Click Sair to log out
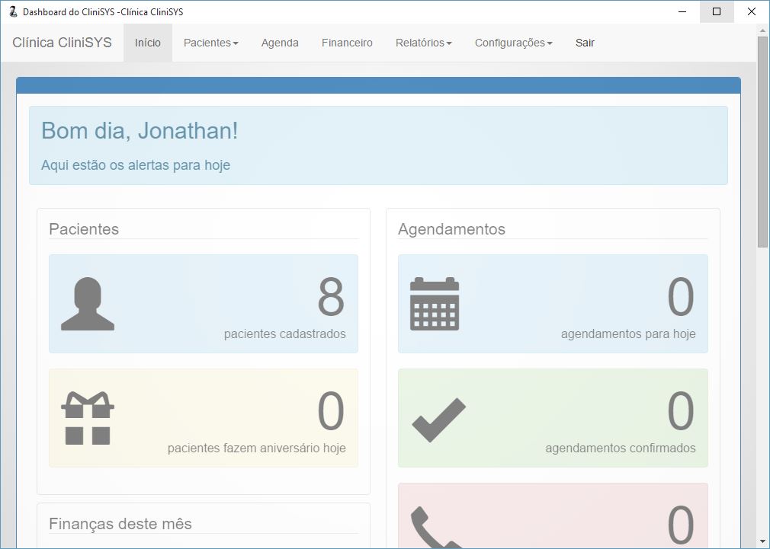The width and height of the screenshot is (770, 549). (585, 43)
